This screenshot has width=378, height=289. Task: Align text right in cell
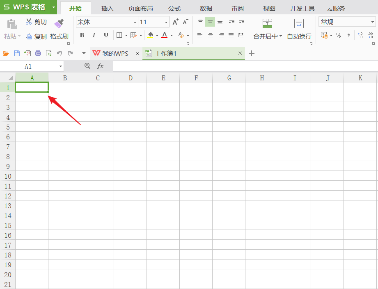(x=221, y=35)
